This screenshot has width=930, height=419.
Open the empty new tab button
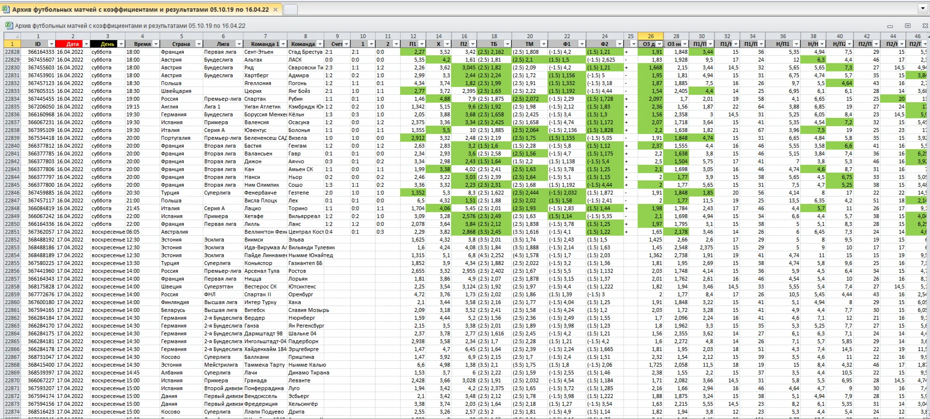pos(290,9)
